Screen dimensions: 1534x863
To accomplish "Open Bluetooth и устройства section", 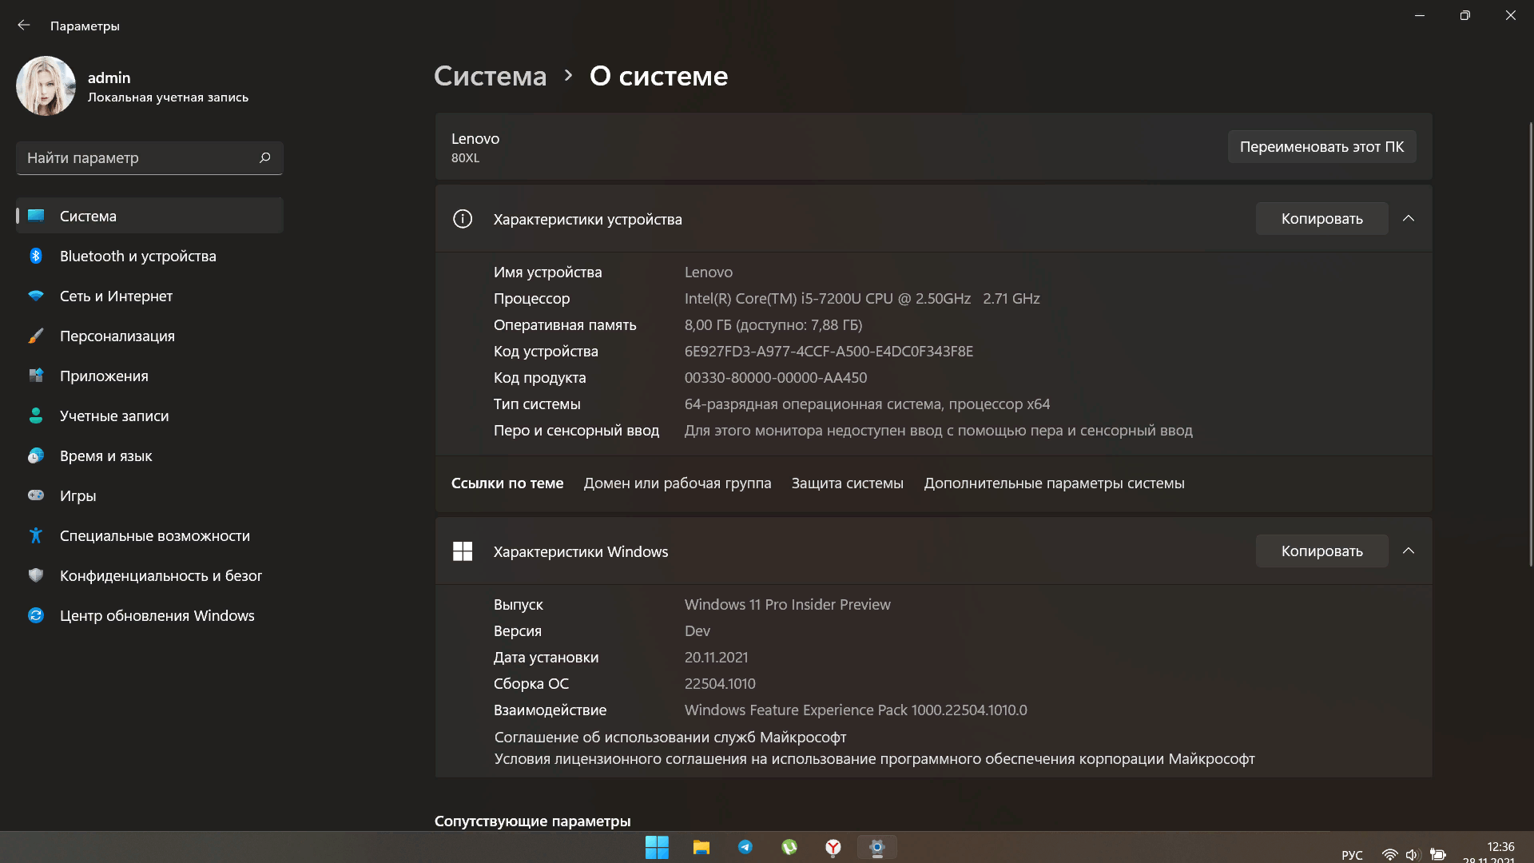I will pos(149,256).
